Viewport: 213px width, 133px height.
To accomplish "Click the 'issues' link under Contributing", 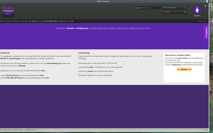I will tap(90, 71).
